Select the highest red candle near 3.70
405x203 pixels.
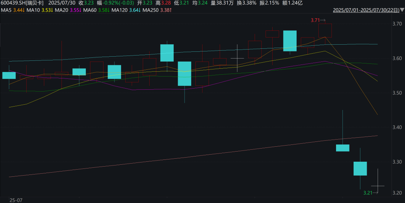pos(325,30)
